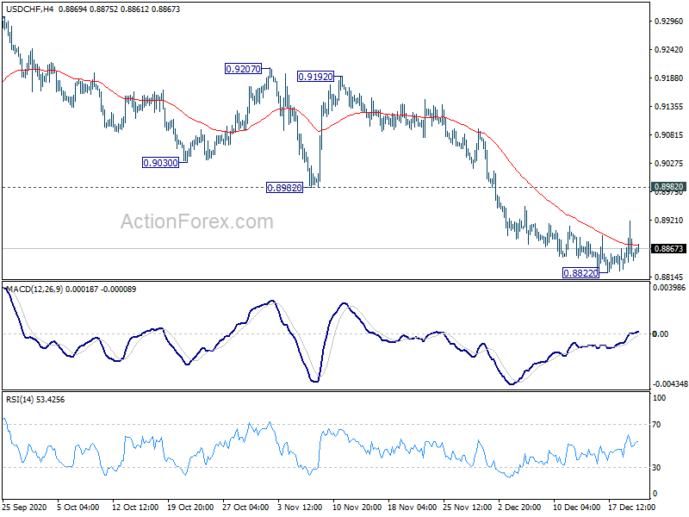Image resolution: width=689 pixels, height=517 pixels.
Task: Click the 0.88220 price label
Action: [x=580, y=273]
